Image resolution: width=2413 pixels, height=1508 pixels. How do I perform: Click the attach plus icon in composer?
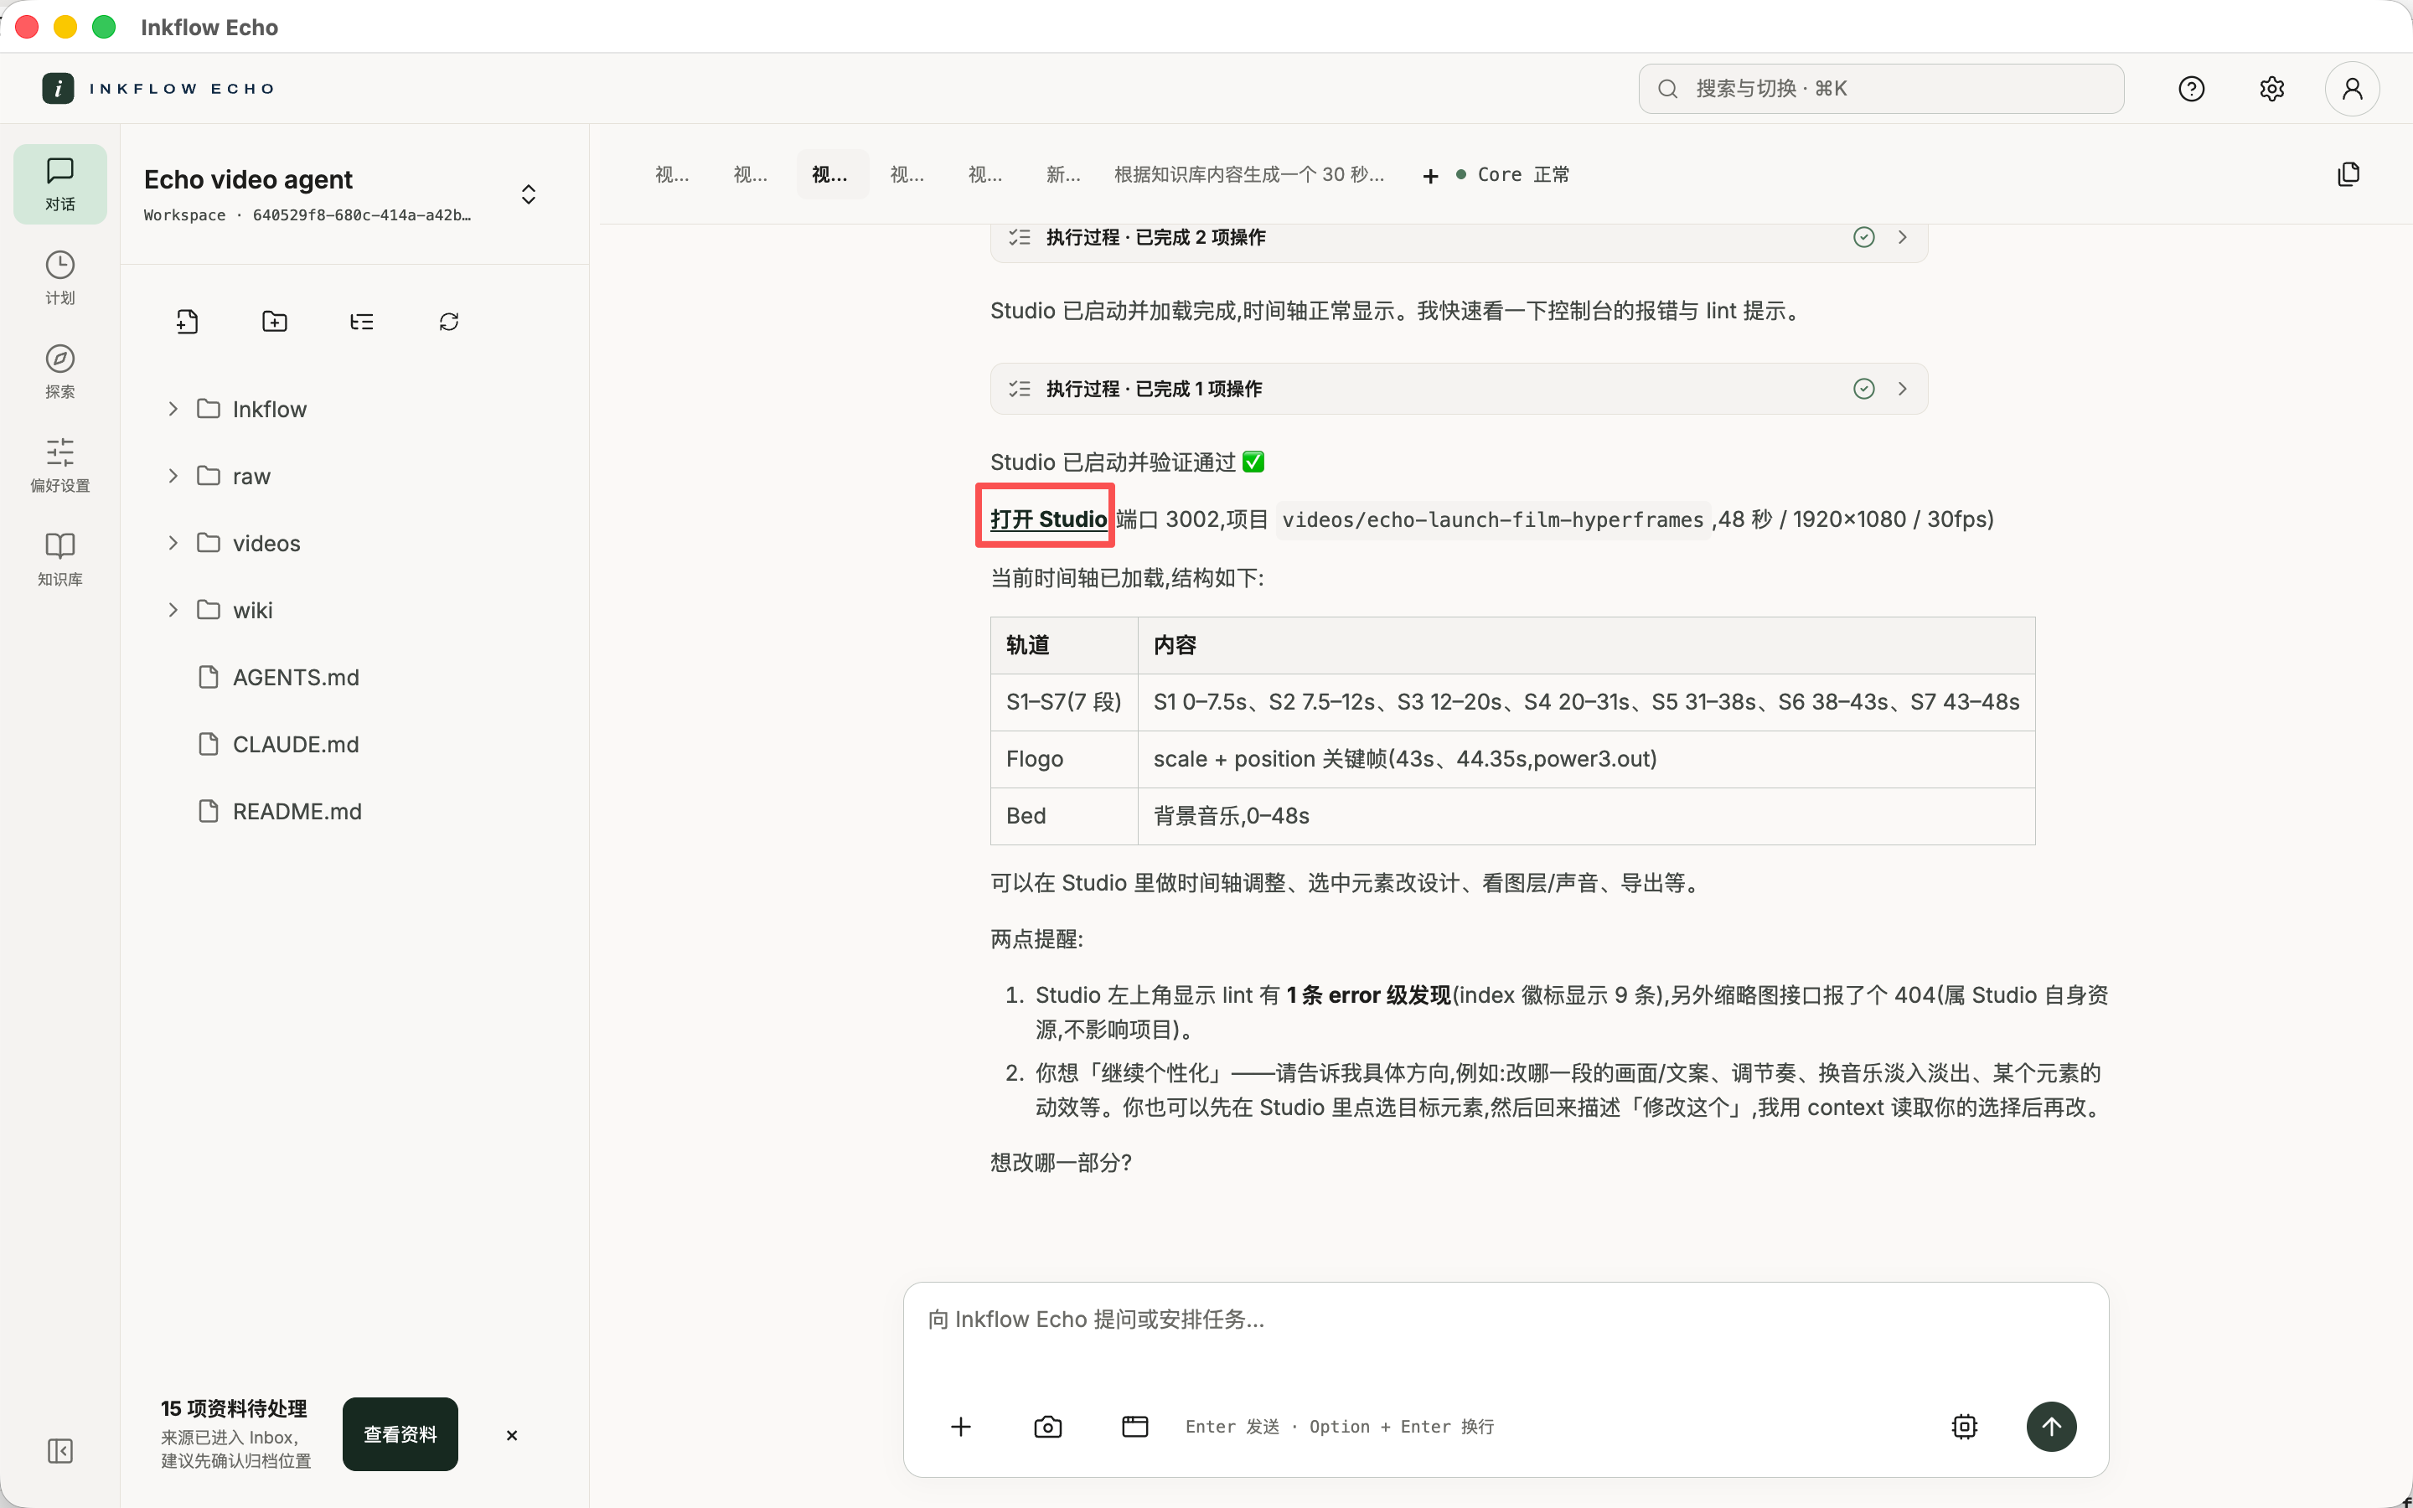tap(960, 1426)
